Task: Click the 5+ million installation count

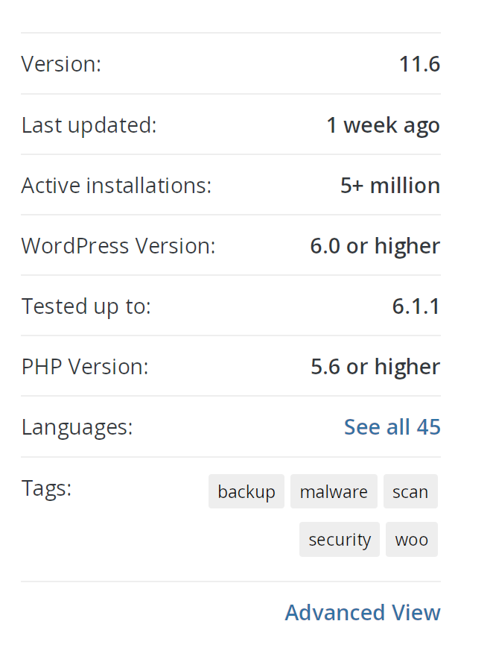Action: pyautogui.click(x=389, y=185)
